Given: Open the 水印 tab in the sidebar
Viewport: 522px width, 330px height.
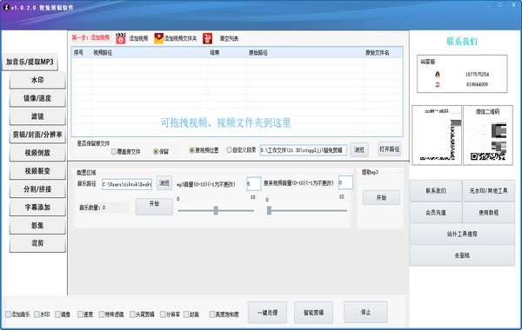Looking at the screenshot, I should click(37, 80).
